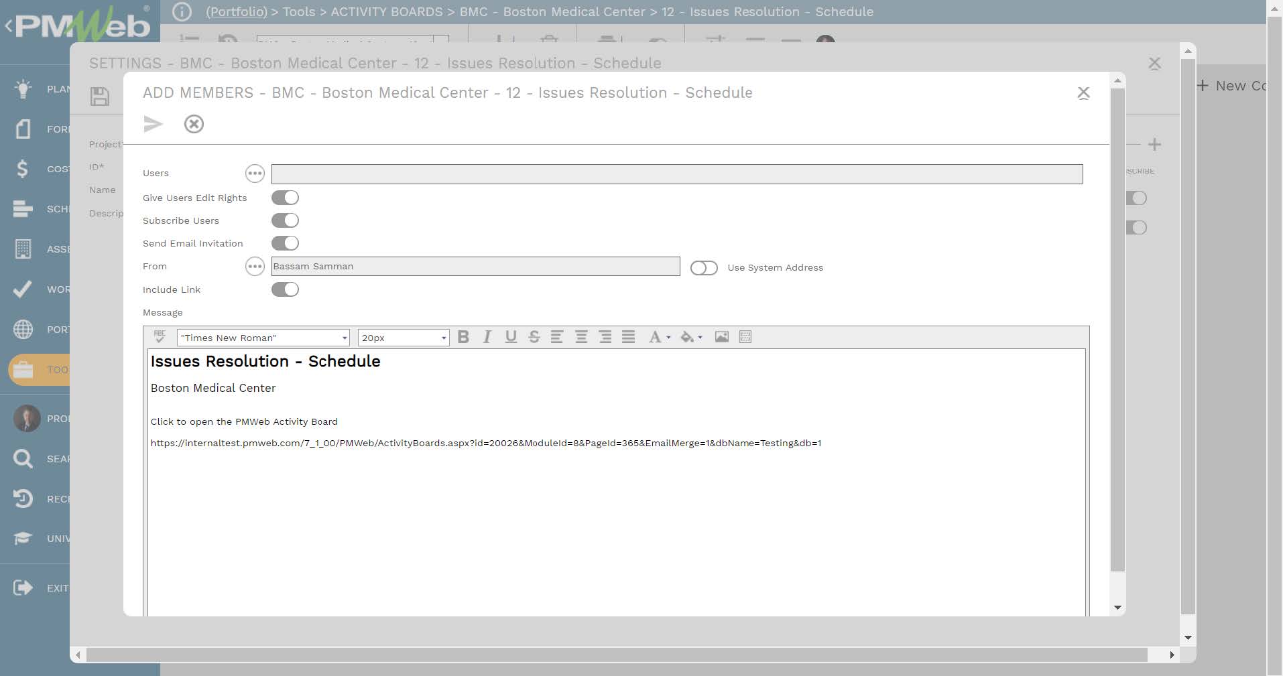Click the Users input field
1283x676 pixels.
pos(677,174)
